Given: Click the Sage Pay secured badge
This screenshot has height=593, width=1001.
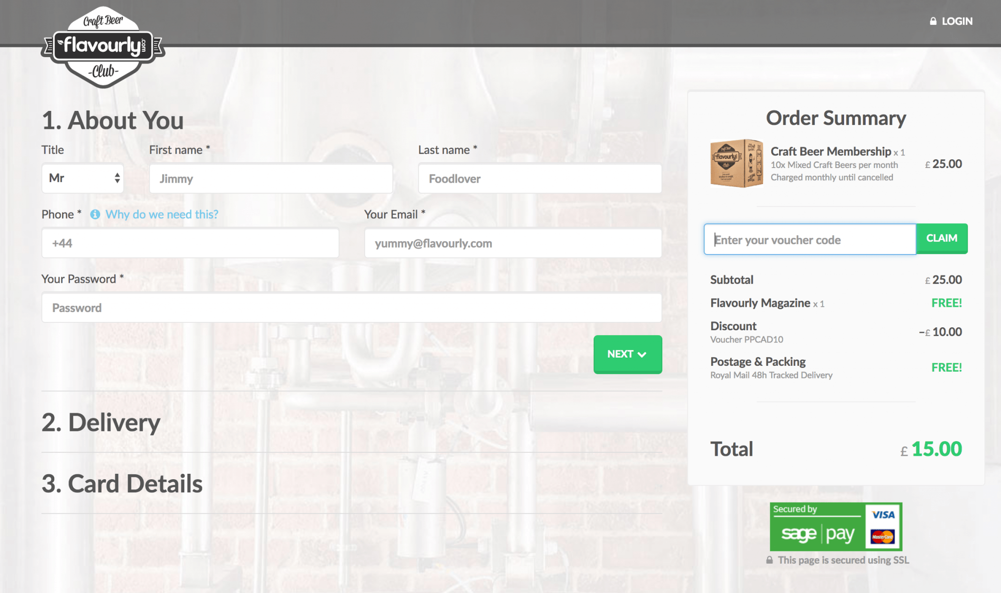Looking at the screenshot, I should tap(817, 527).
